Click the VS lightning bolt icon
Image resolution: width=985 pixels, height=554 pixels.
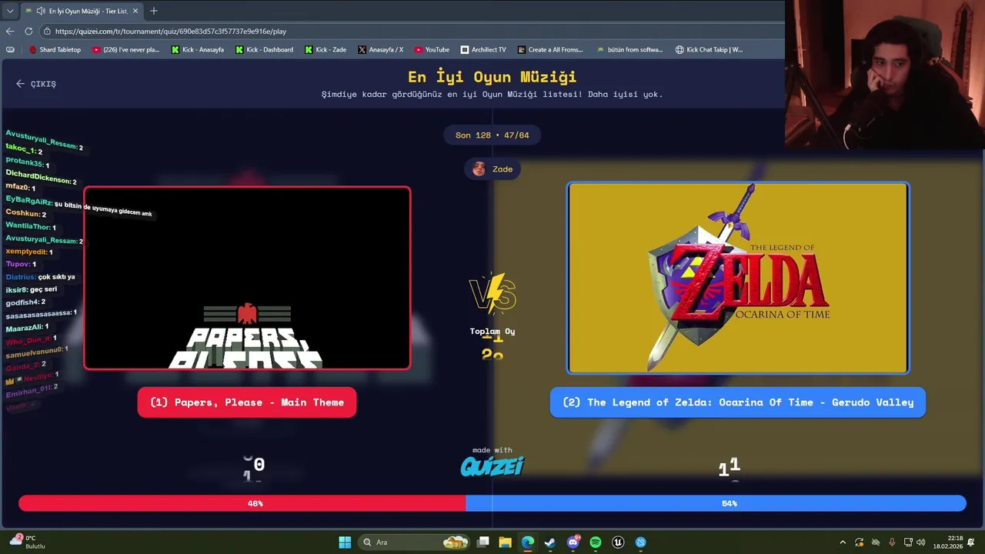pos(492,293)
